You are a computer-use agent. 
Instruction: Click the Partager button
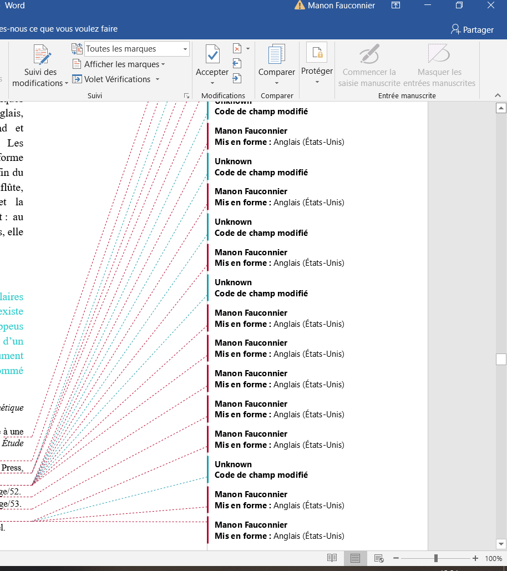472,29
